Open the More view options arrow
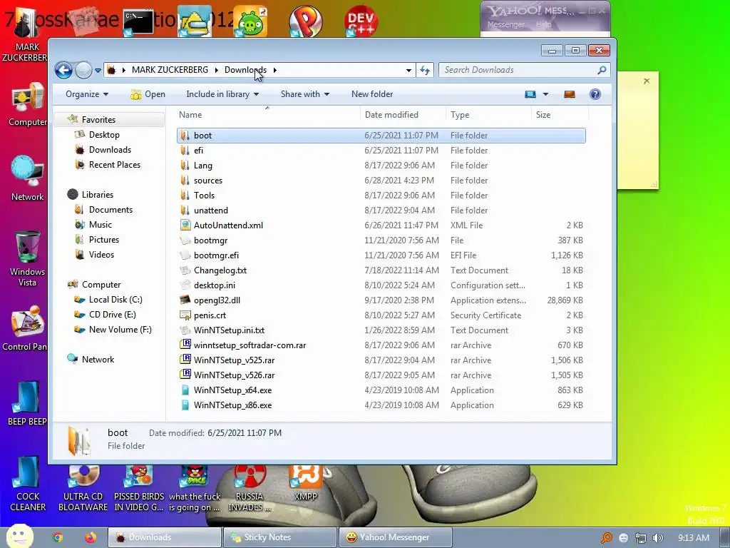730x548 pixels. [545, 94]
